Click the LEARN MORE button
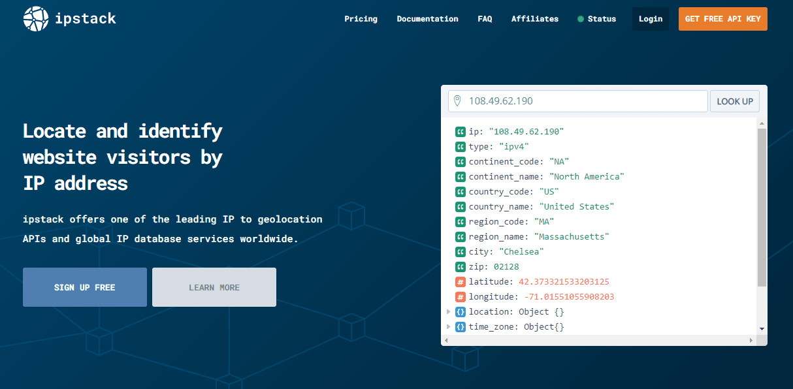793x389 pixels. 214,287
